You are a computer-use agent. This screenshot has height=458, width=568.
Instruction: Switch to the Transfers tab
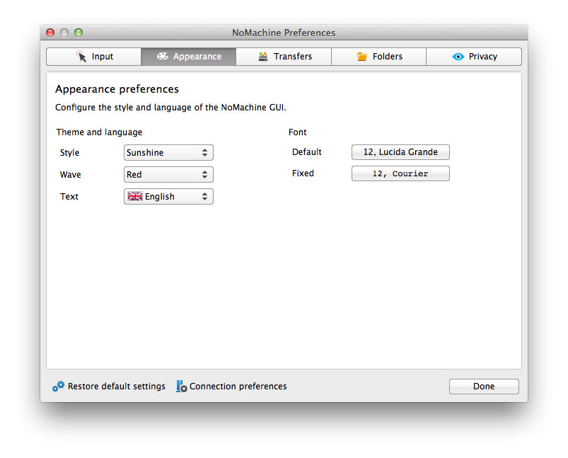coord(284,57)
